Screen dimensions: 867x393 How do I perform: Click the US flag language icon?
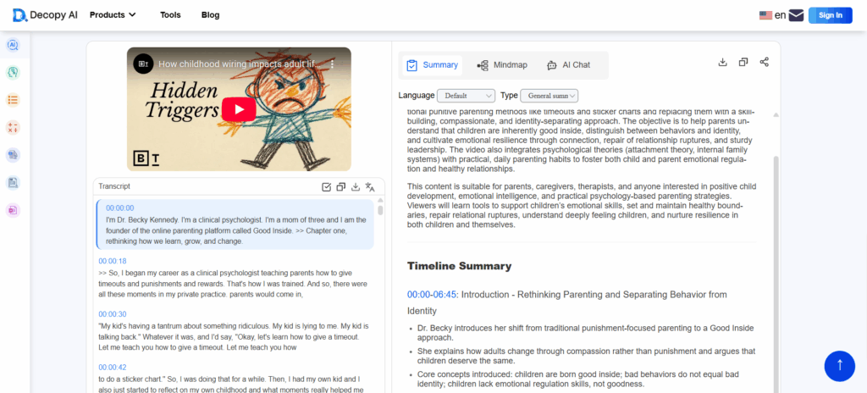point(765,15)
